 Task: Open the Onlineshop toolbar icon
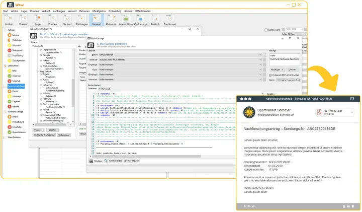coord(140,20)
